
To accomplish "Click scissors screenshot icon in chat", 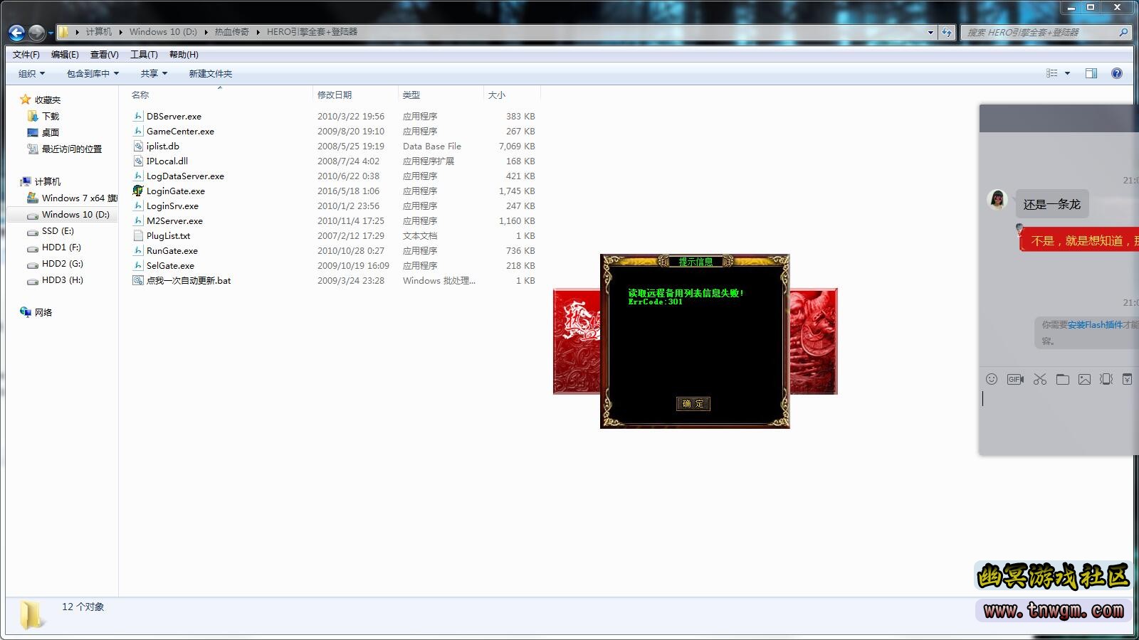I will pyautogui.click(x=1040, y=379).
